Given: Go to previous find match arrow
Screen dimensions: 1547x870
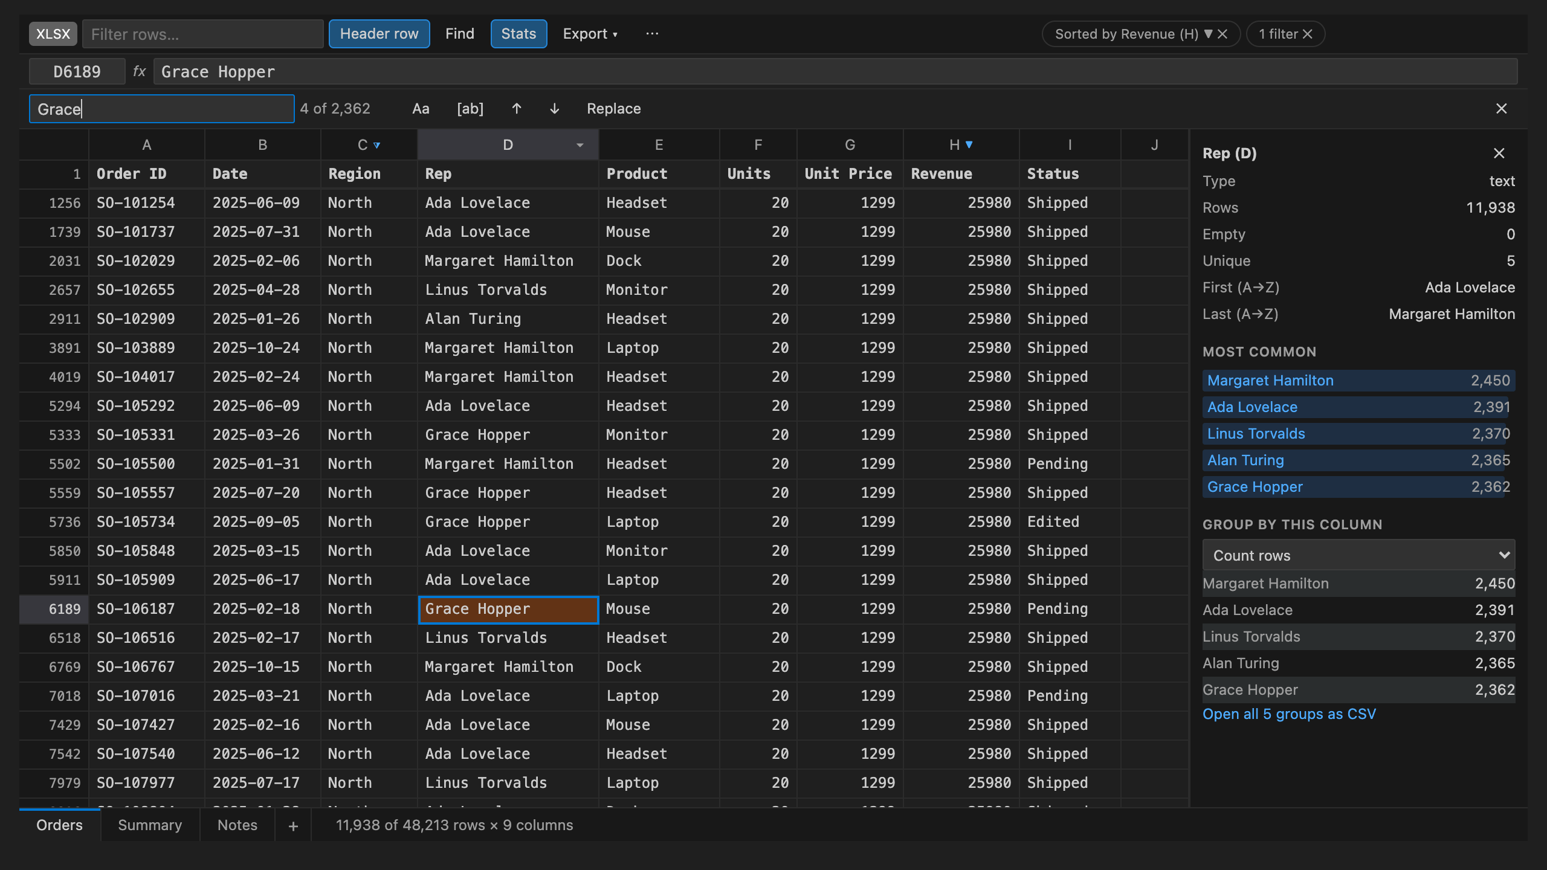Looking at the screenshot, I should (x=517, y=109).
